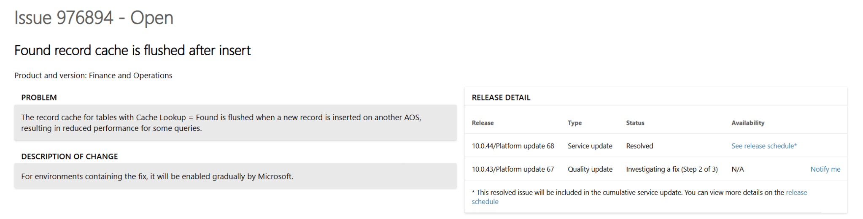The height and width of the screenshot is (219, 863).
Task: Click the DESCRIPTION OF CHANGE heading
Action: pos(70,157)
